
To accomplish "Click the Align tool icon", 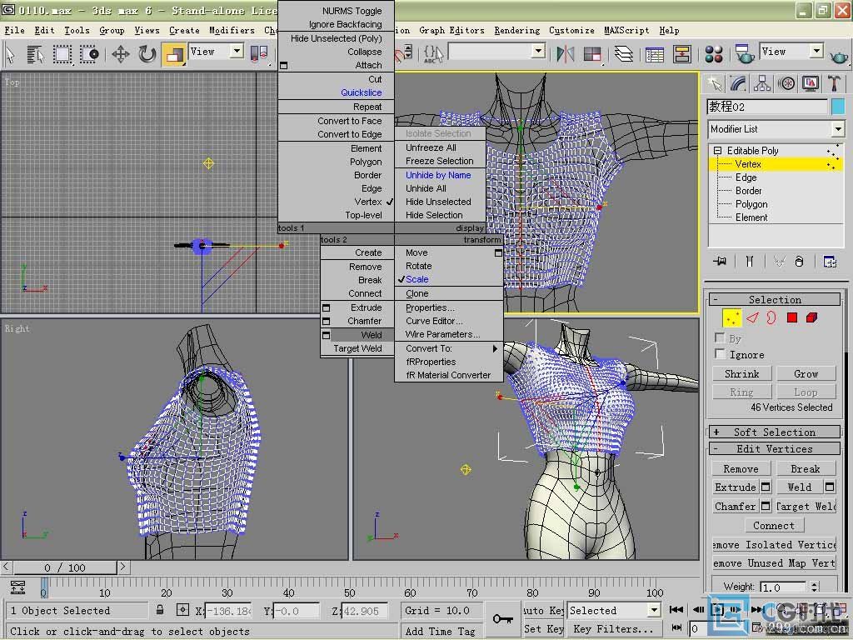I will coord(592,54).
